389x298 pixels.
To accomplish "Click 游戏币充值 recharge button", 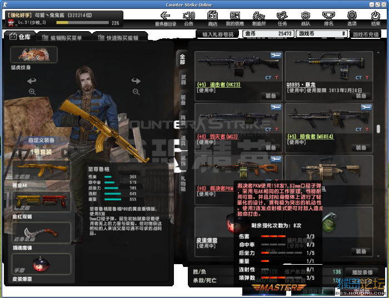I will tap(366, 34).
